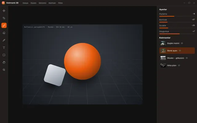Click the render info text overlay

pos(48,27)
